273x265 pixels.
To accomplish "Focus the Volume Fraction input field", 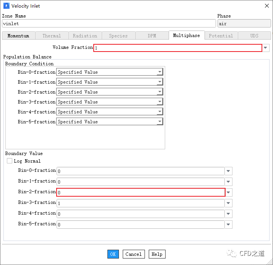I will (x=178, y=48).
